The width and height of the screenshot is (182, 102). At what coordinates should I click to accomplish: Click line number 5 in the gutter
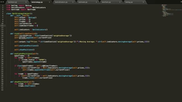click(x=3, y=14)
